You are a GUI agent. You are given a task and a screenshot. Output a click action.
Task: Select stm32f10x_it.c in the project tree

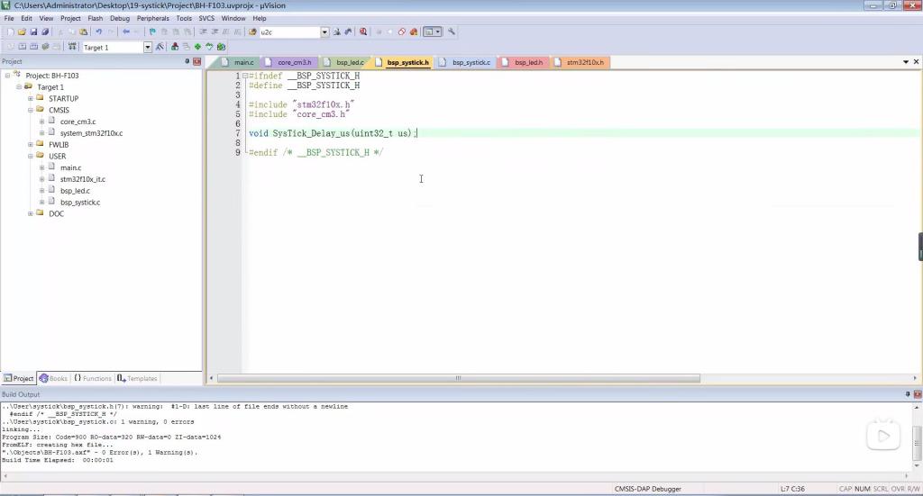pyautogui.click(x=82, y=179)
